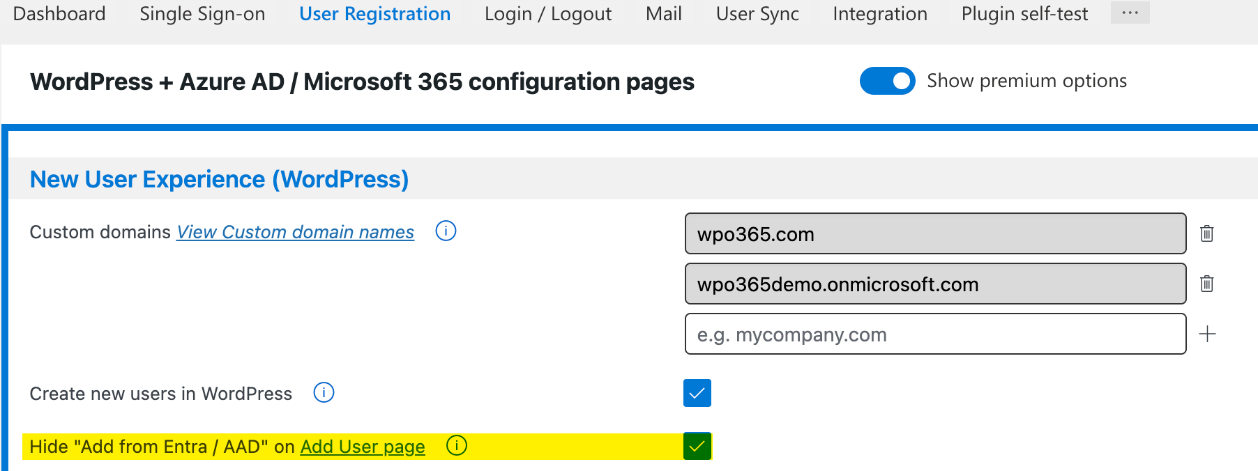Open the Add User page link
This screenshot has width=1258, height=471.
point(363,447)
